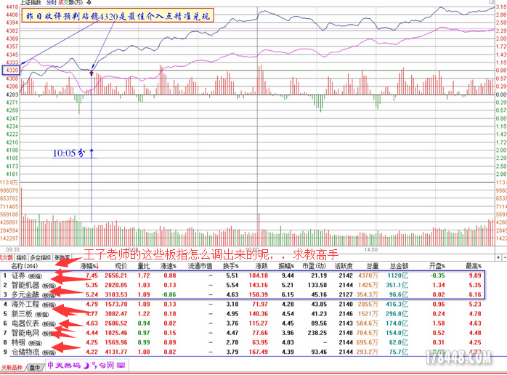Click the price 4131.77 for 仓储物流
This screenshot has width=507, height=375.
click(115, 352)
